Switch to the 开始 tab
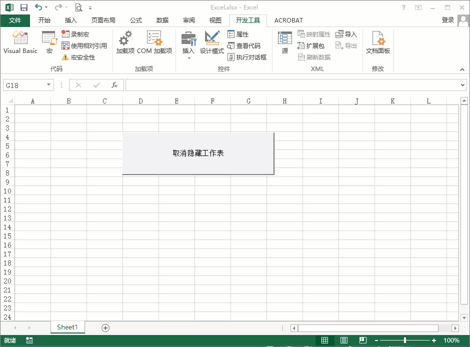470x347 pixels. [x=44, y=20]
